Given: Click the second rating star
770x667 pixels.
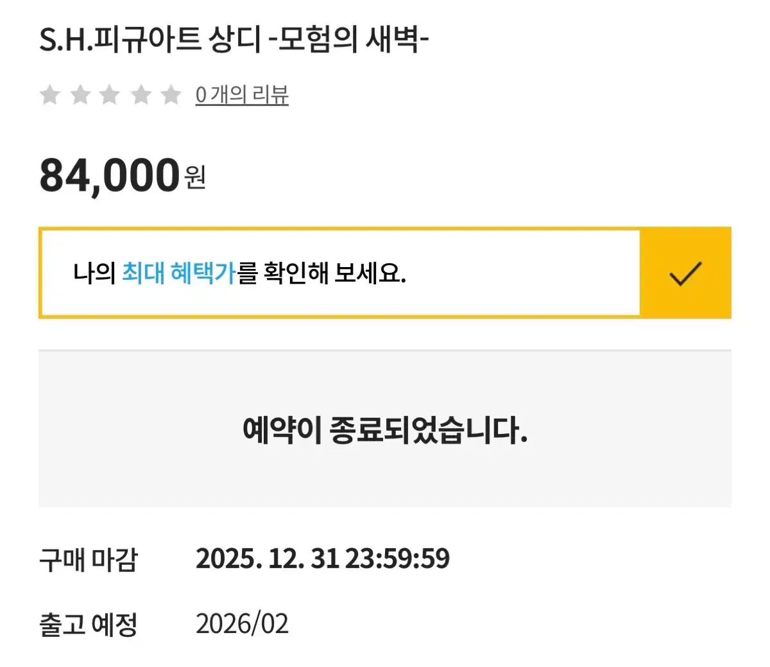Looking at the screenshot, I should pyautogui.click(x=80, y=95).
